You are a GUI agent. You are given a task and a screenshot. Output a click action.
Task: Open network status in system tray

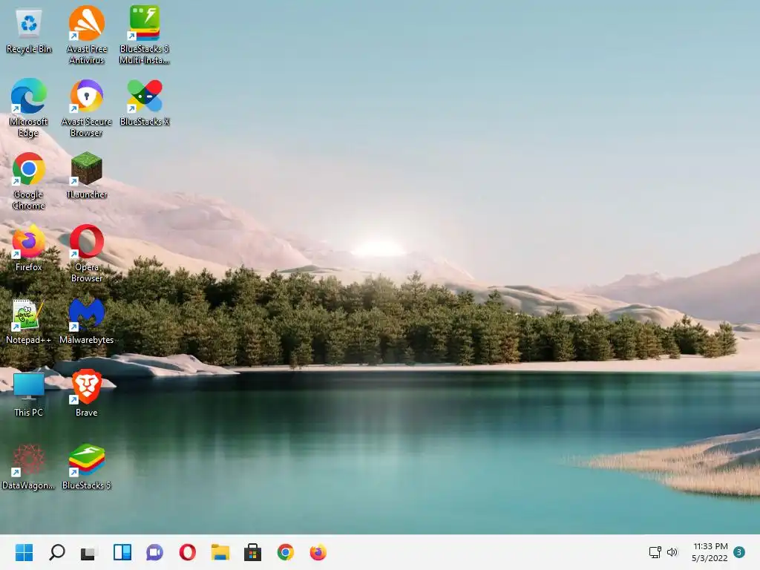point(655,552)
